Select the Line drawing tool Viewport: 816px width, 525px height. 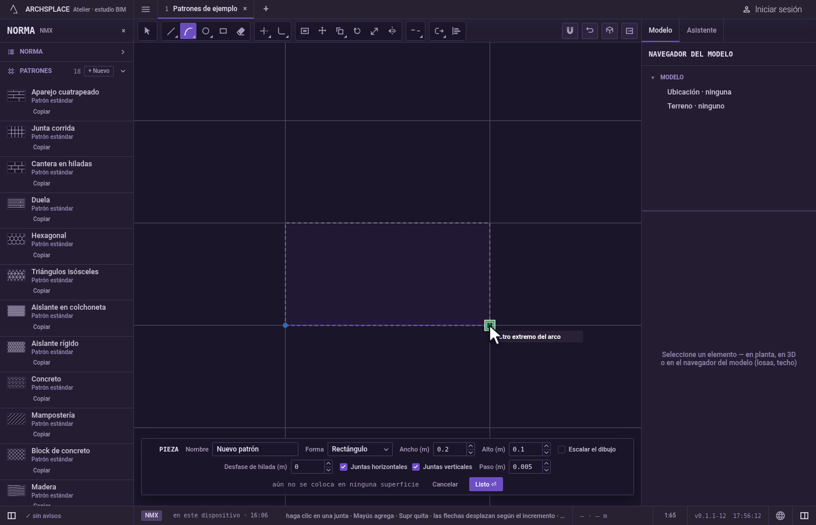[x=171, y=31]
